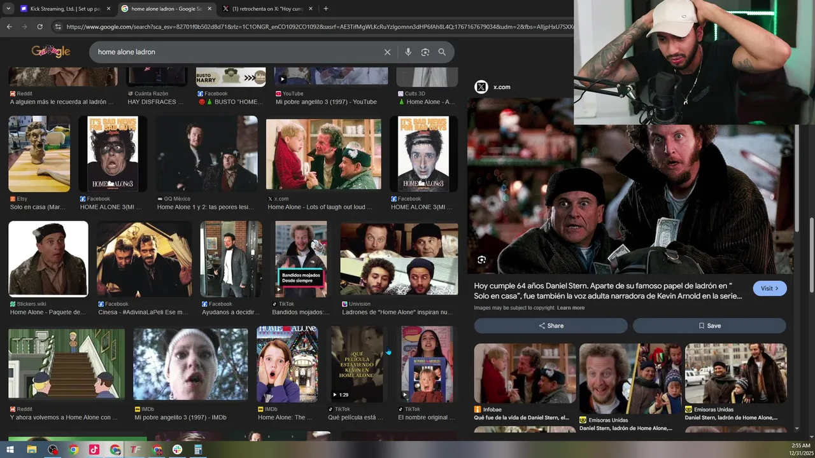Open the TF app icon in taskbar
Image resolution: width=815 pixels, height=458 pixels.
click(136, 450)
